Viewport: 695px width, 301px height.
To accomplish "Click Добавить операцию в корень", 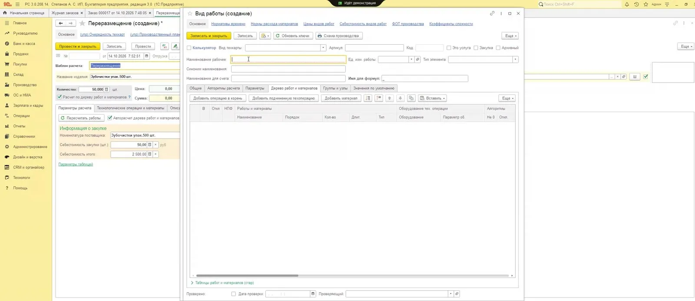I will 218,98.
